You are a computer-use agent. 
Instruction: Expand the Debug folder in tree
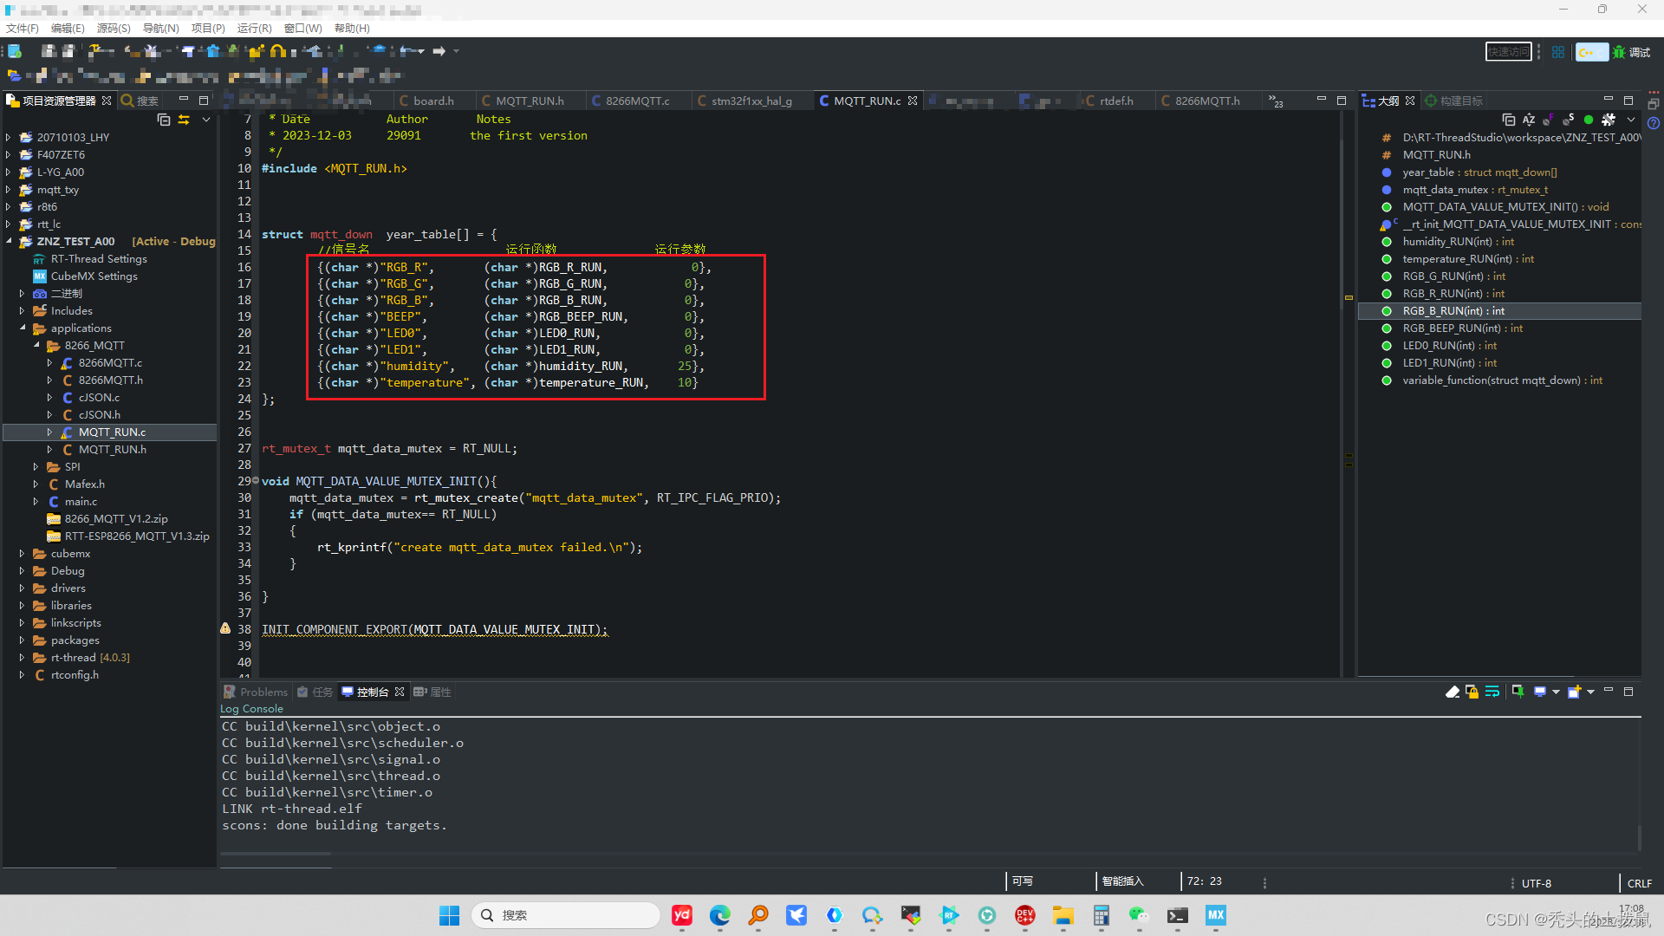tap(23, 571)
